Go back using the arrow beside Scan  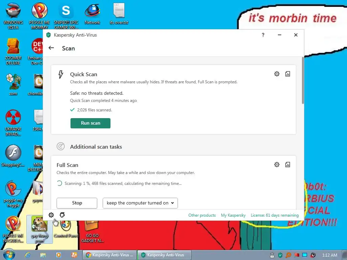coord(51,48)
